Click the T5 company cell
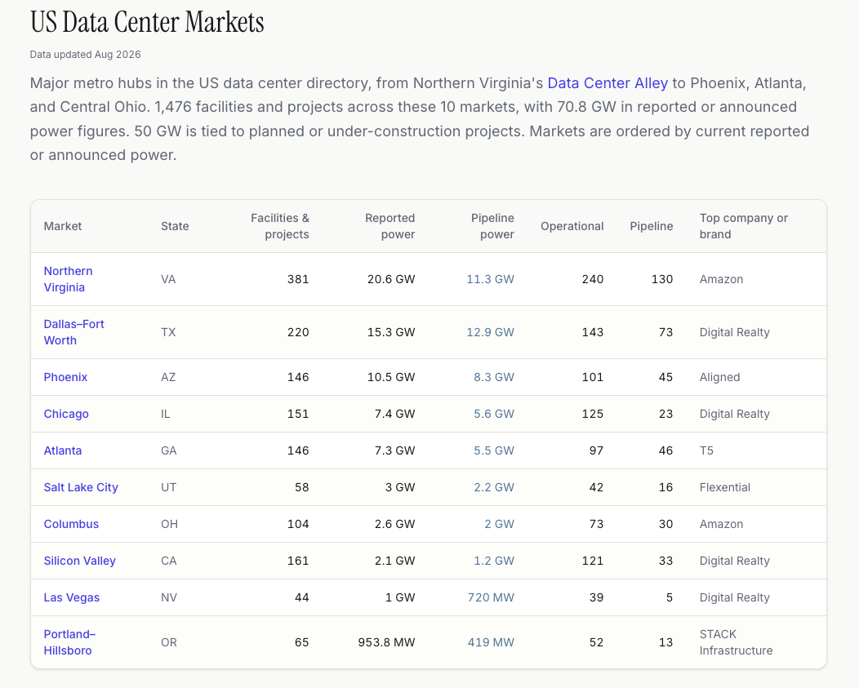This screenshot has width=859, height=688. point(706,451)
